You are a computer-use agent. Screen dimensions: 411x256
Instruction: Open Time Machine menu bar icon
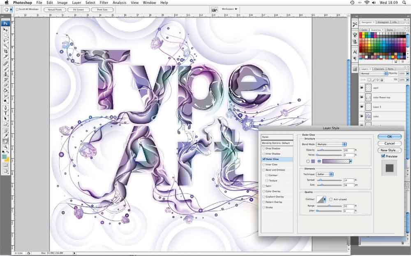tap(352, 2)
